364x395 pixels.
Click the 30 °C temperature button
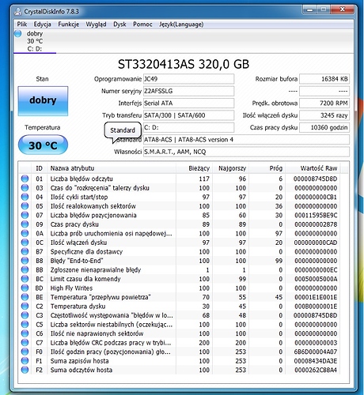pyautogui.click(x=43, y=145)
